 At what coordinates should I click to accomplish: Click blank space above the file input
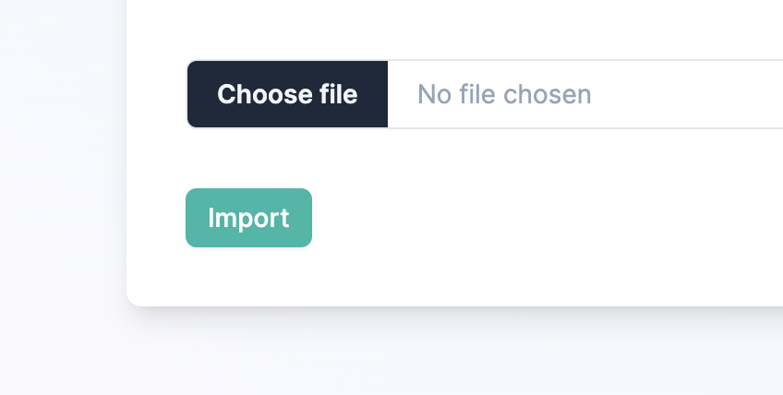coord(462,28)
